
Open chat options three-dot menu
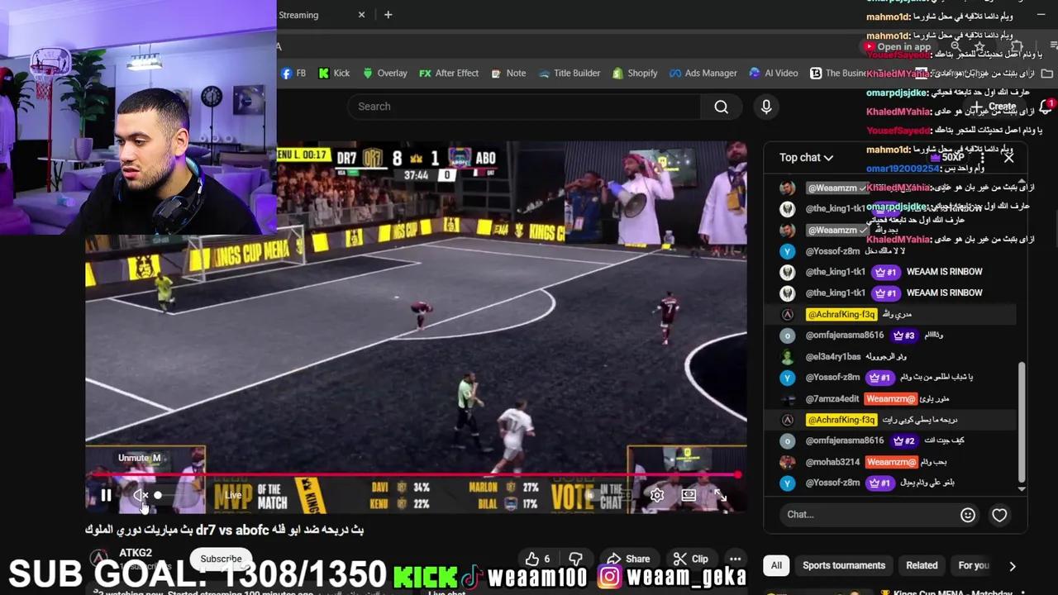(x=982, y=158)
